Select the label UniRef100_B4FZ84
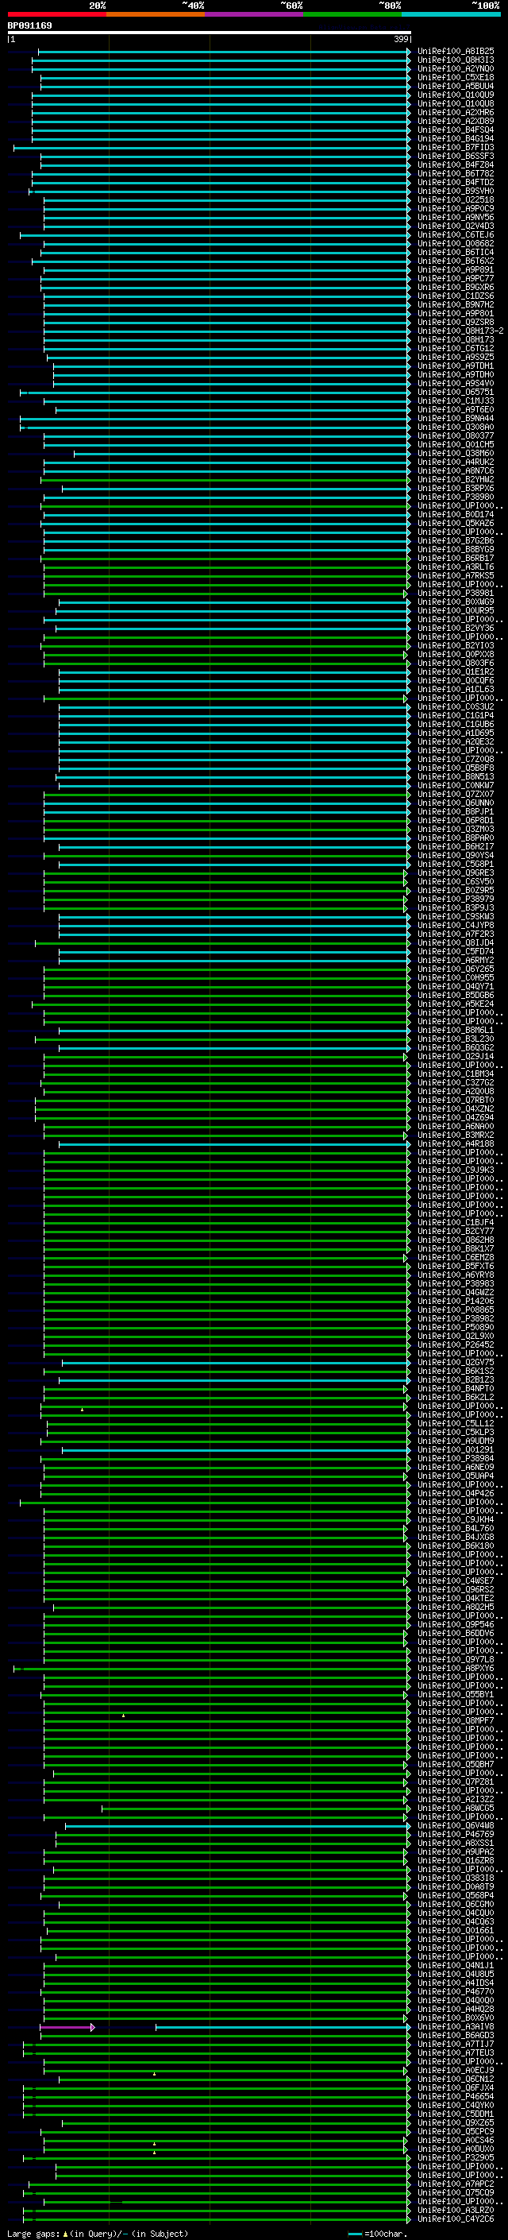The width and height of the screenshot is (508, 2240). click(456, 165)
